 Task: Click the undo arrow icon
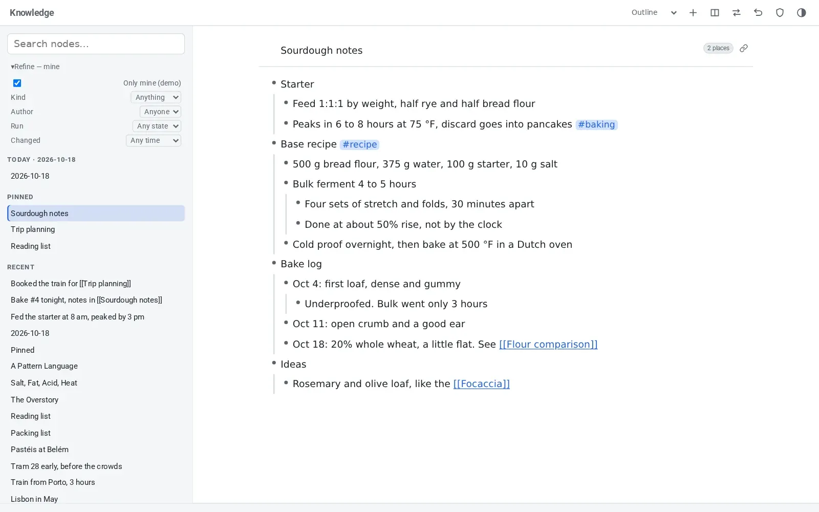[758, 13]
